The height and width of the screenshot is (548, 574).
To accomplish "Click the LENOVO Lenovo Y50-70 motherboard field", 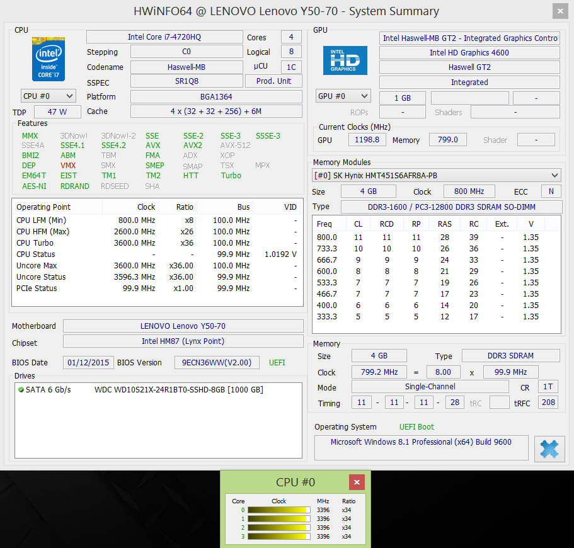I will (183, 326).
